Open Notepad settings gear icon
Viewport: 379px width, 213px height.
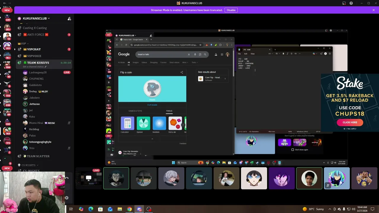coord(330,54)
